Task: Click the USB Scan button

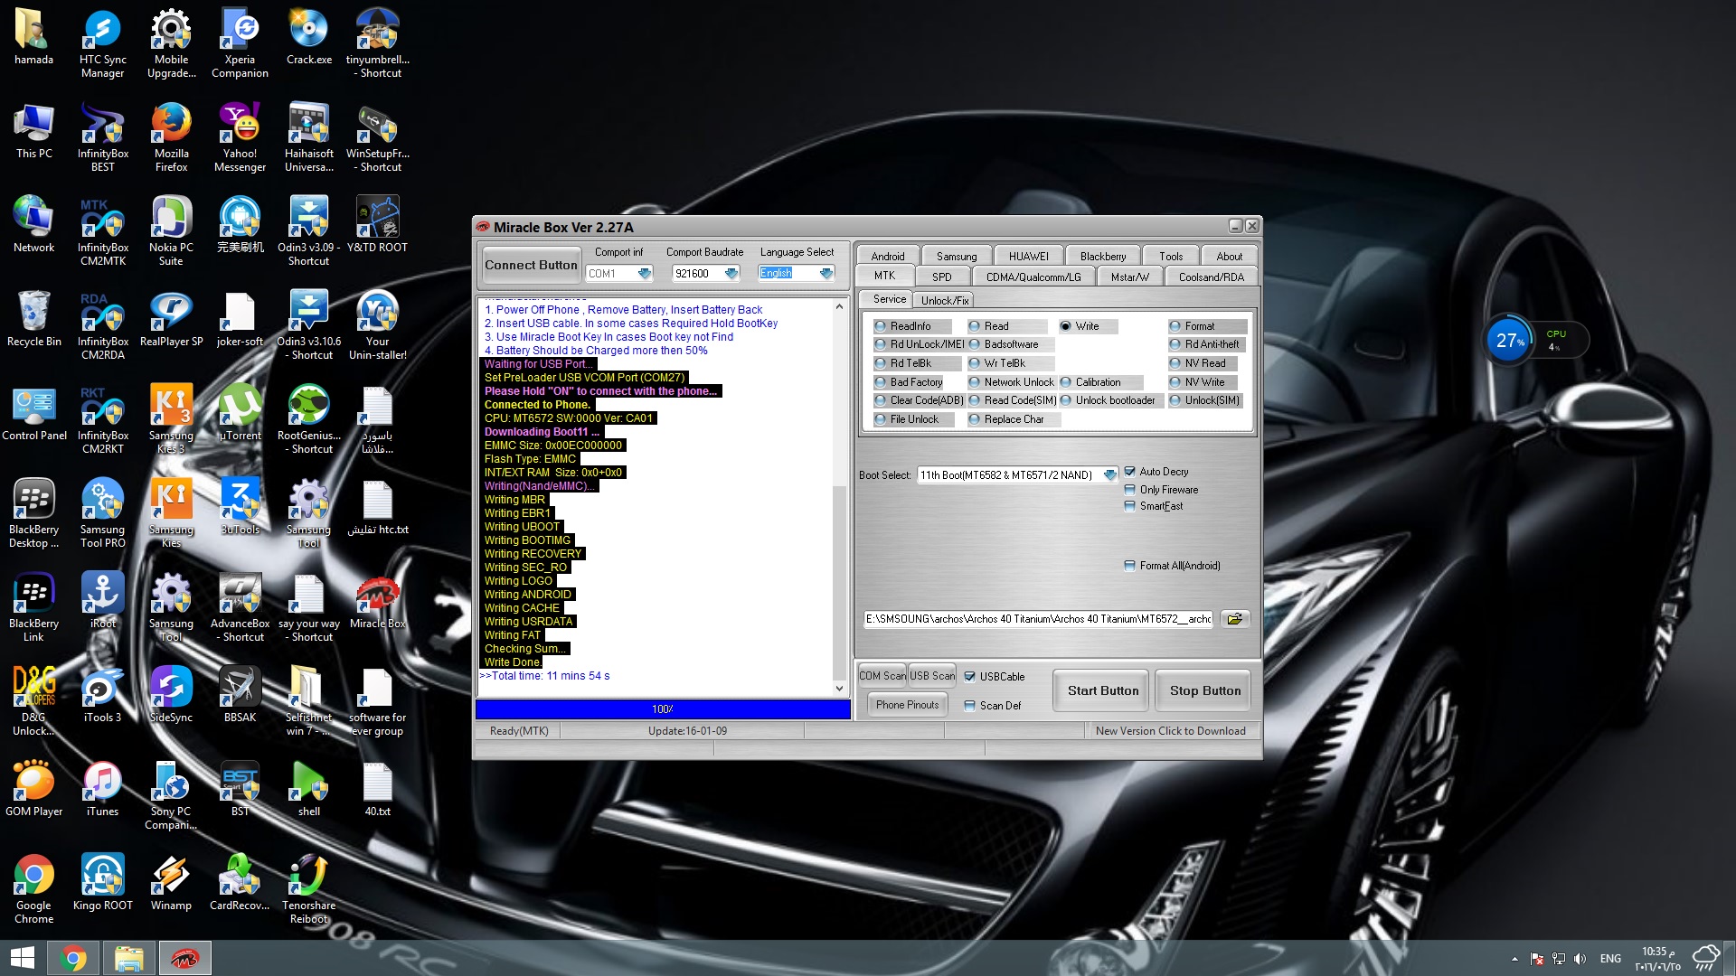Action: pos(932,676)
